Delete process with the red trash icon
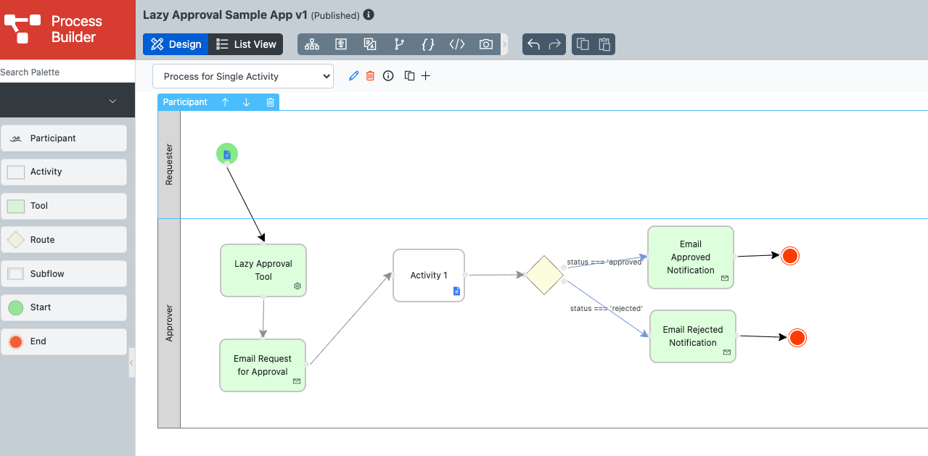928x456 pixels. (x=371, y=76)
